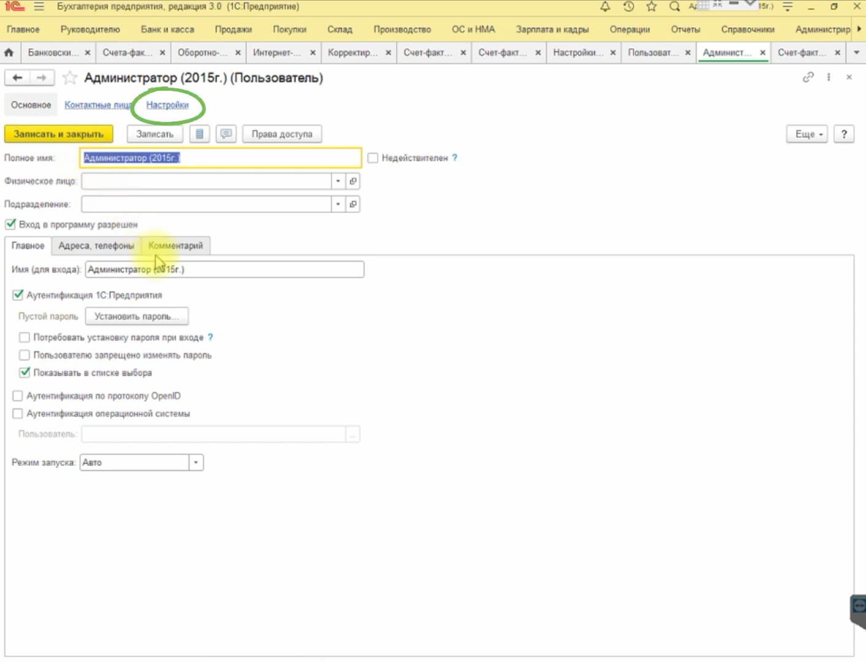Open favorites star in title bar
The height and width of the screenshot is (662, 866).
point(651,7)
